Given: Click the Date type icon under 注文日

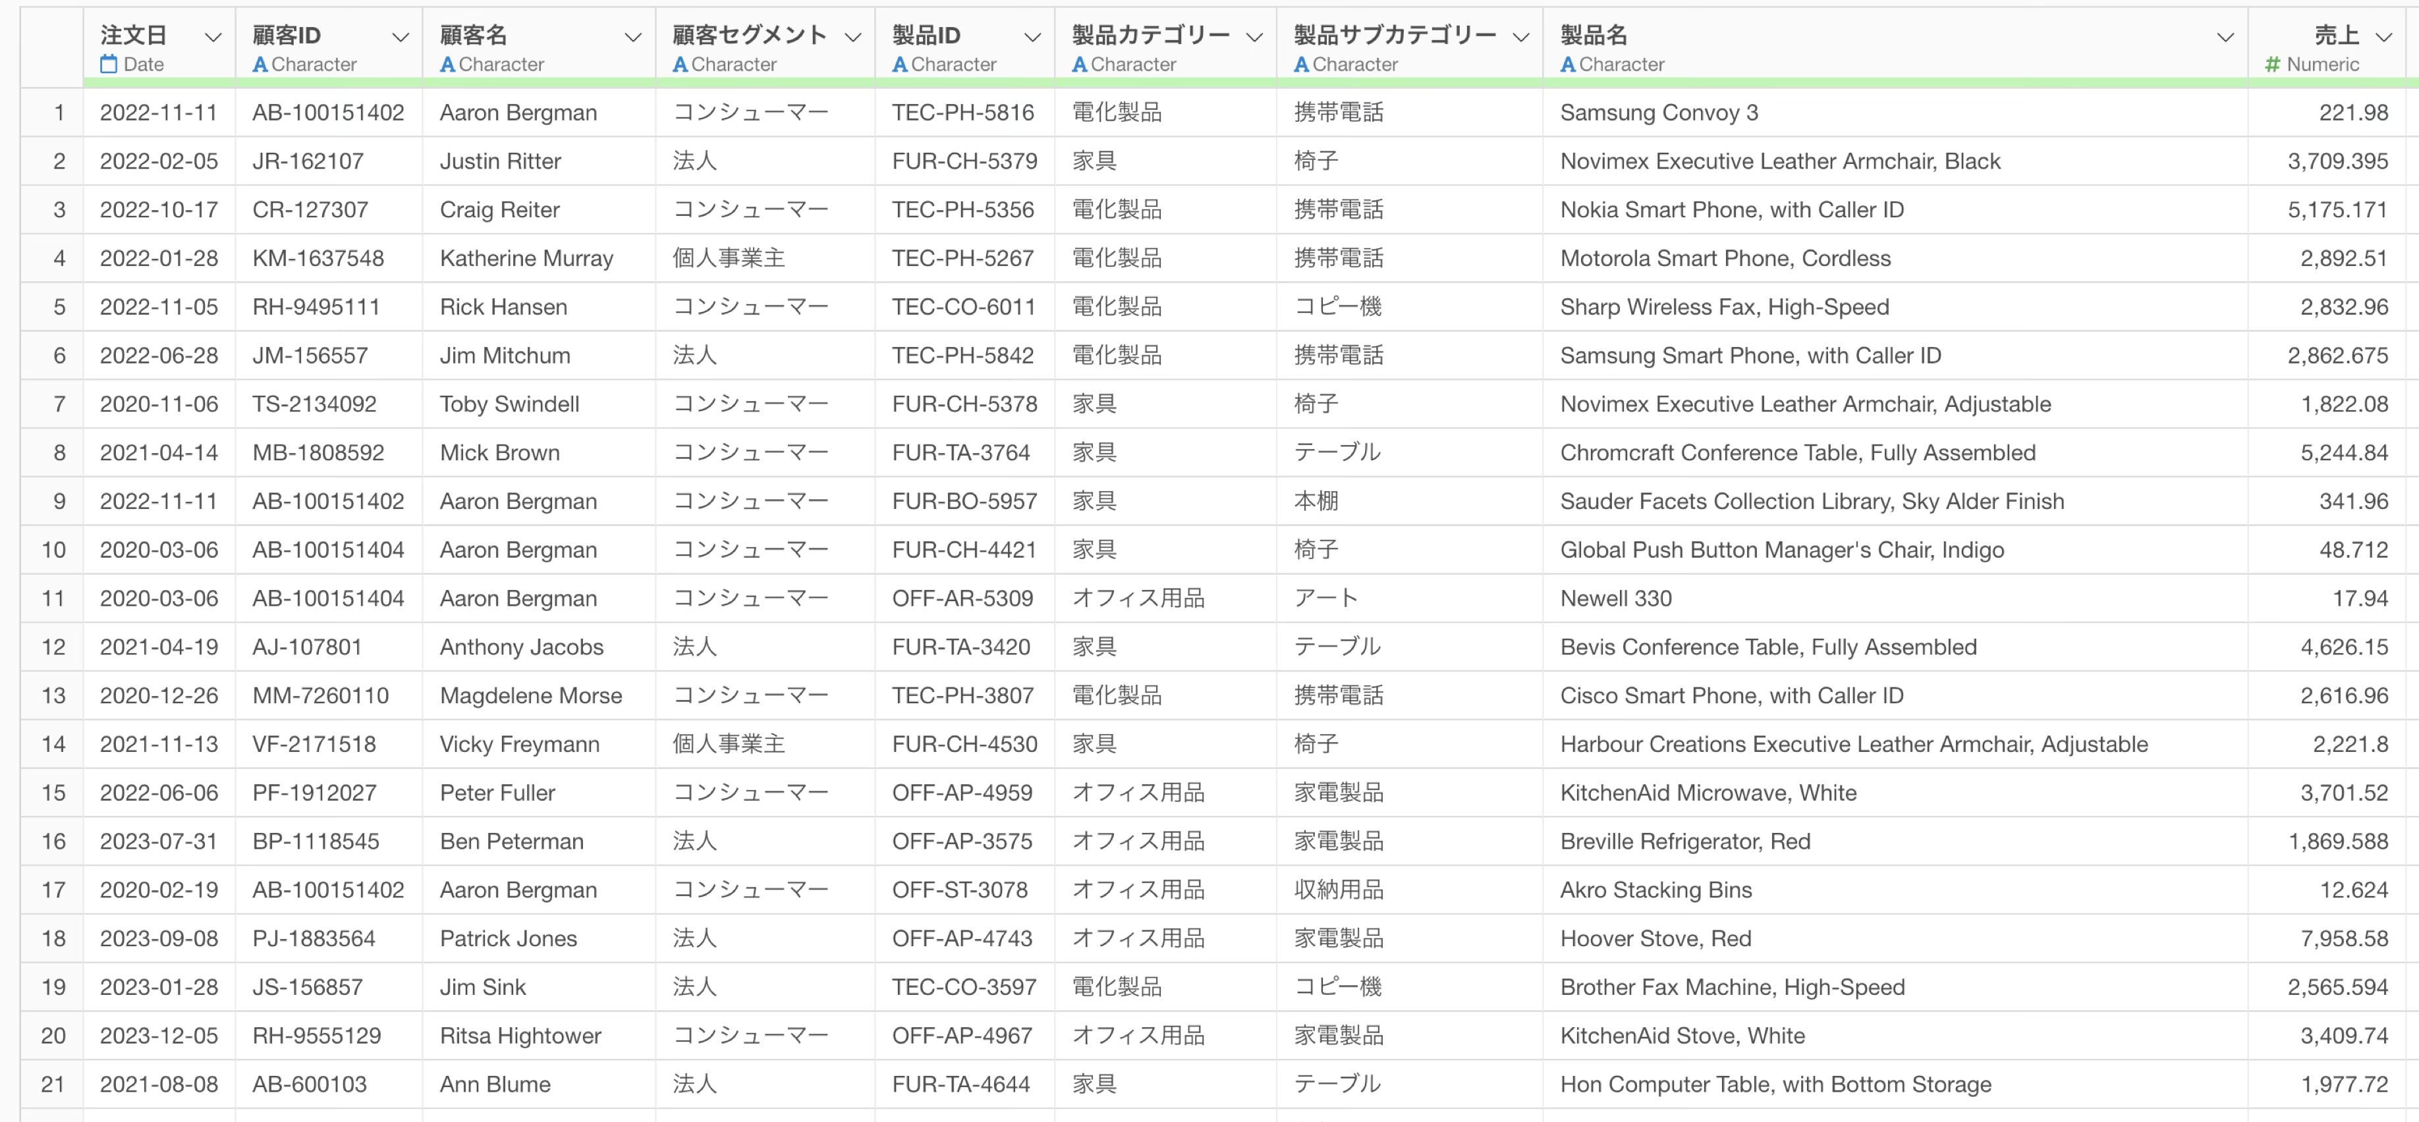Looking at the screenshot, I should pos(109,65).
